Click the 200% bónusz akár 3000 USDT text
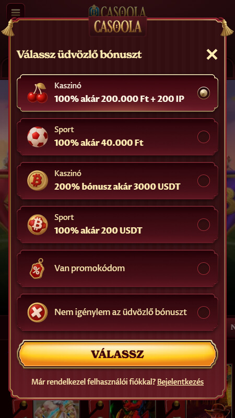This screenshot has width=235, height=418. pos(117,187)
